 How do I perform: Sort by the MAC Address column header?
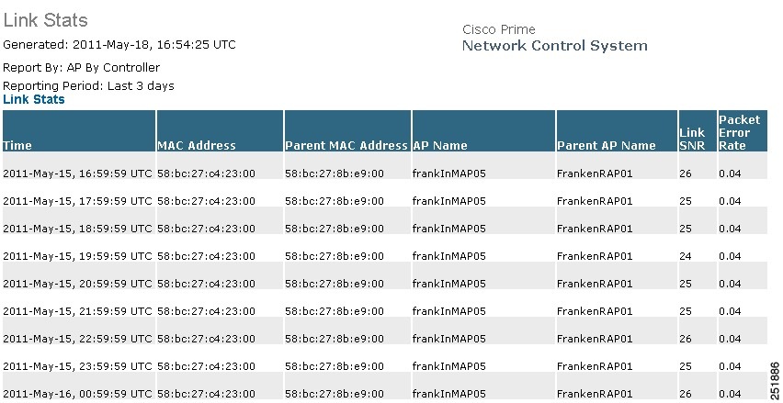(220, 131)
